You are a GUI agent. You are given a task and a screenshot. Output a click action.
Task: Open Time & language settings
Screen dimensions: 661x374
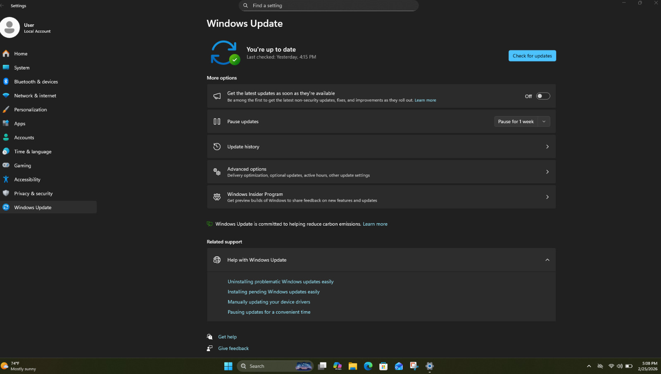[48, 152]
